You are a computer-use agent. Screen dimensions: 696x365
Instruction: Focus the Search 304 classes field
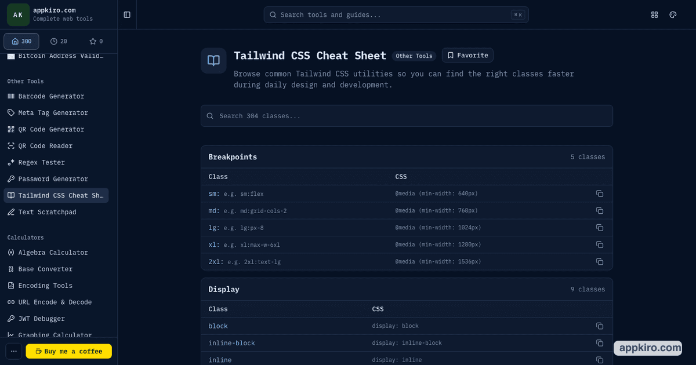(407, 116)
